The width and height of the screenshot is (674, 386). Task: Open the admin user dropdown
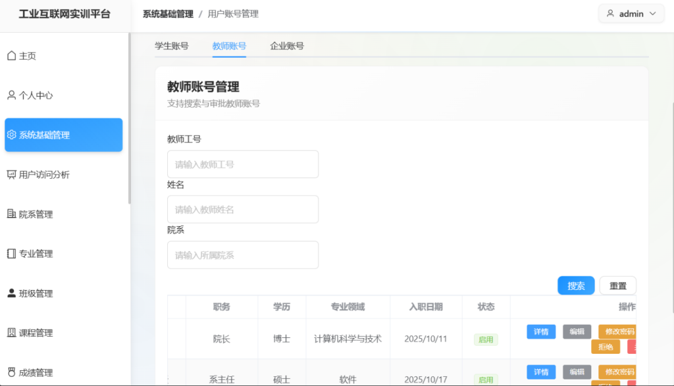click(631, 14)
